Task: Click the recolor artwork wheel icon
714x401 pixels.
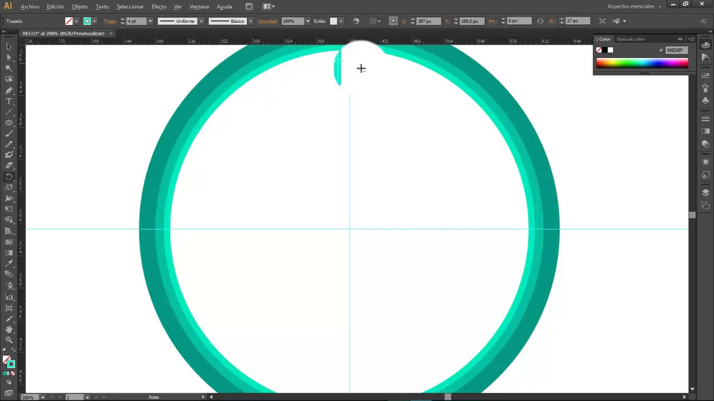Action: click(x=356, y=21)
